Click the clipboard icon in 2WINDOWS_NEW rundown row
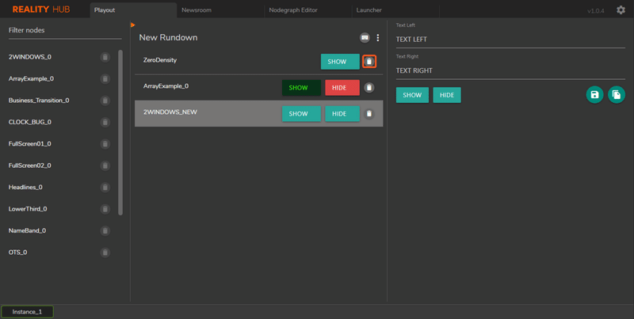 coord(369,114)
